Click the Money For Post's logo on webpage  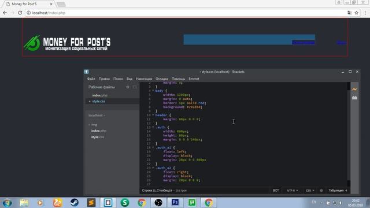click(x=67, y=43)
